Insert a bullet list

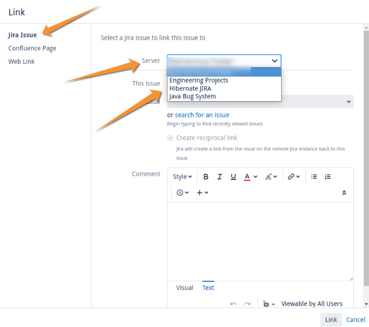pos(314,177)
